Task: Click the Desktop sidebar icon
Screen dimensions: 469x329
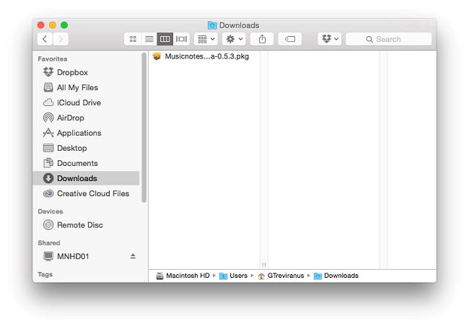Action: click(48, 148)
